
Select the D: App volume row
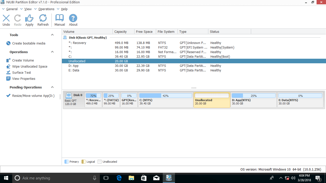coord(194,66)
